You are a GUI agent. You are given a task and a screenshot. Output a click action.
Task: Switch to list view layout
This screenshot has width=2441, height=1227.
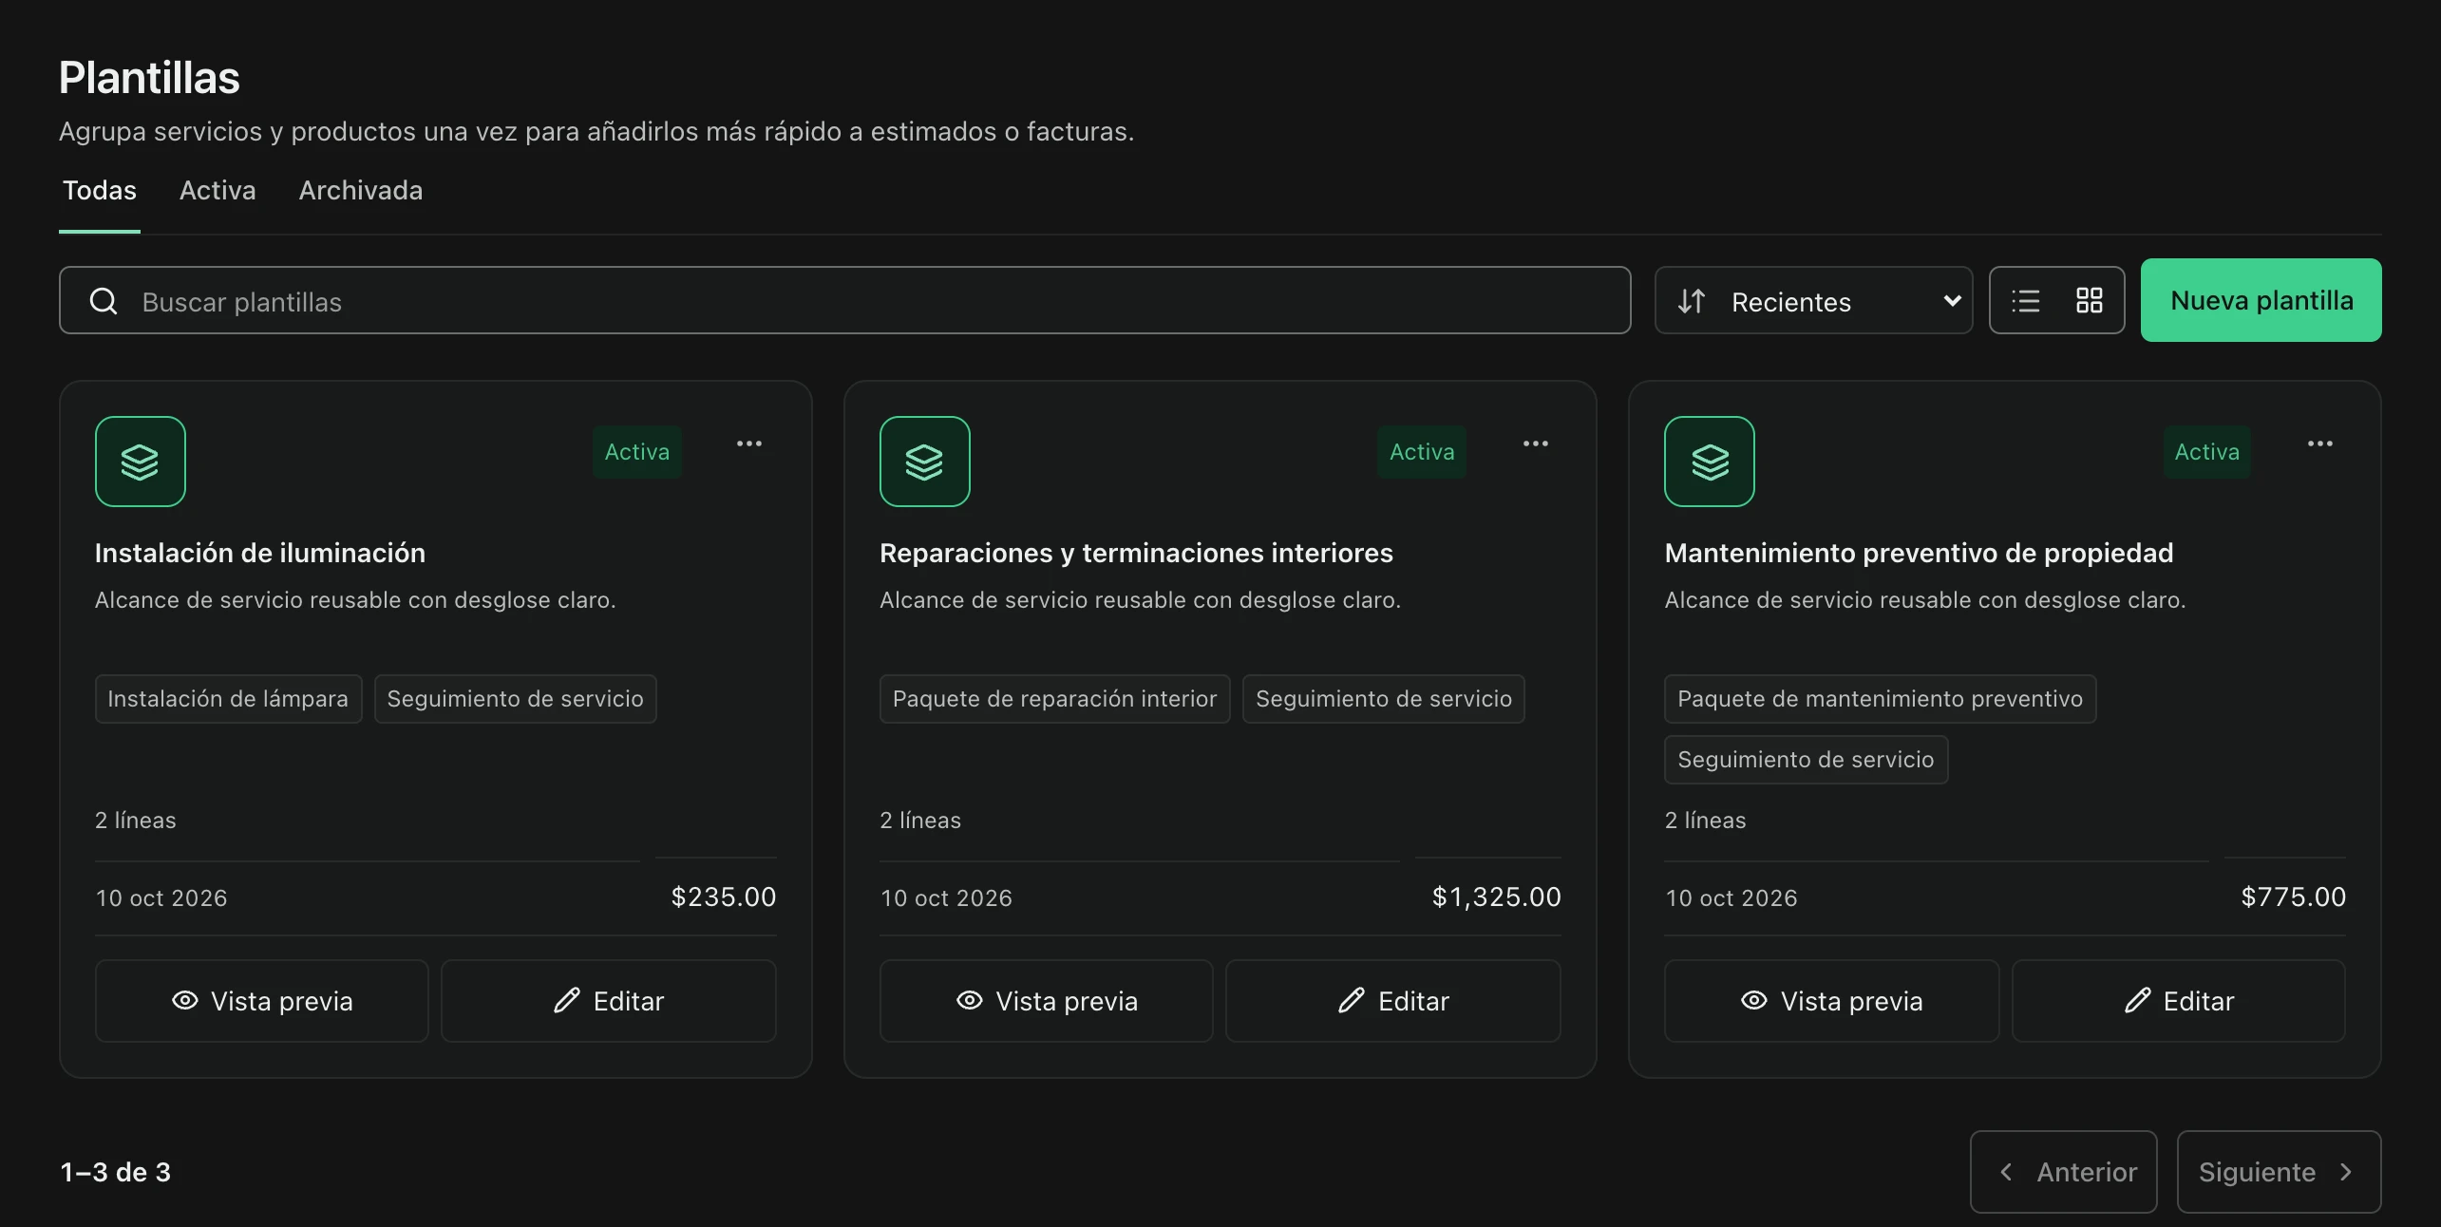tap(2026, 301)
